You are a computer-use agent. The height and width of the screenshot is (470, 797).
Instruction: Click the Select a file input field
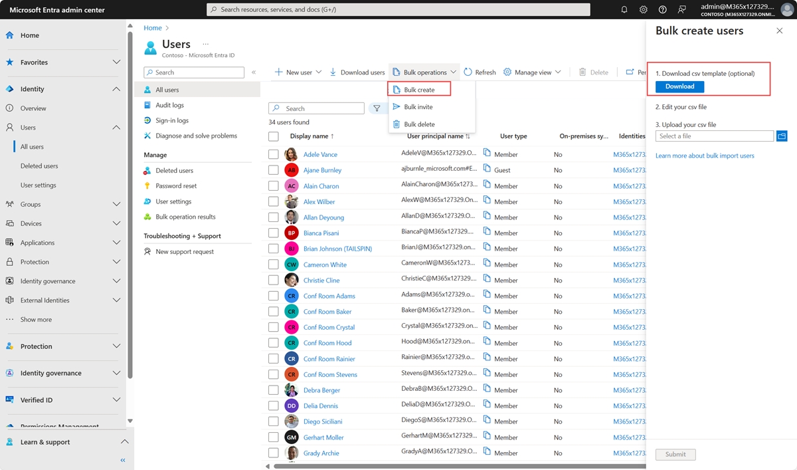point(715,136)
